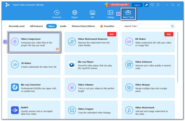
Task: Click the Log in button
Action: point(137,5)
